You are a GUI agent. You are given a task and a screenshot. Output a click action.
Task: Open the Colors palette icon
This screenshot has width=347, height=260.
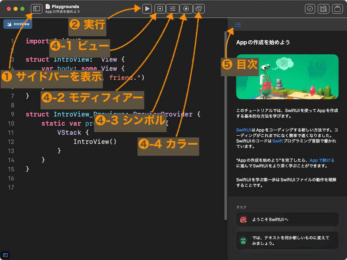[199, 9]
